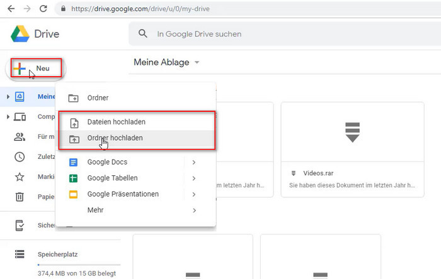Click the Drive wordmark text

[x=47, y=34]
